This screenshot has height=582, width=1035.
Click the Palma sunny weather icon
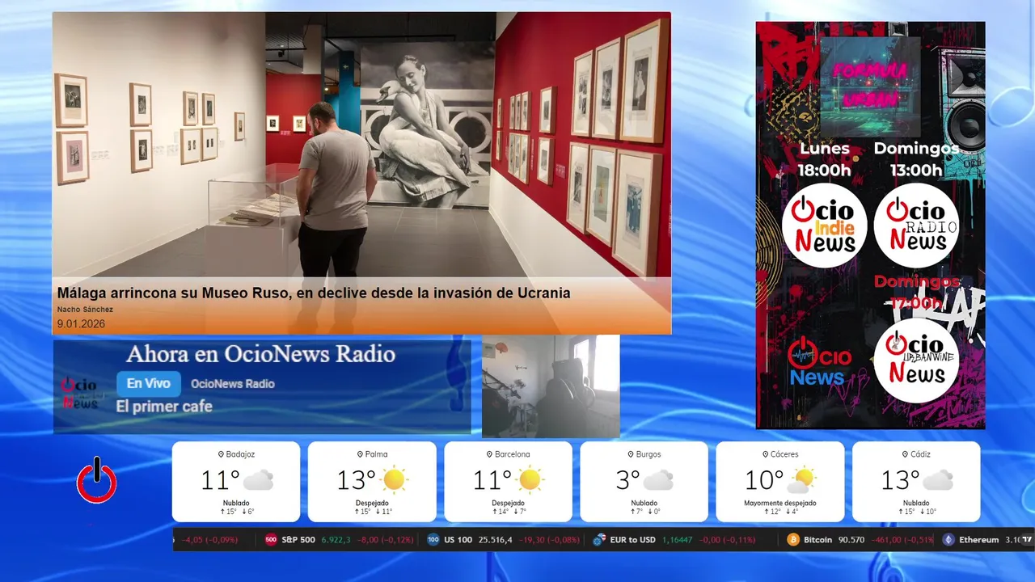[394, 480]
